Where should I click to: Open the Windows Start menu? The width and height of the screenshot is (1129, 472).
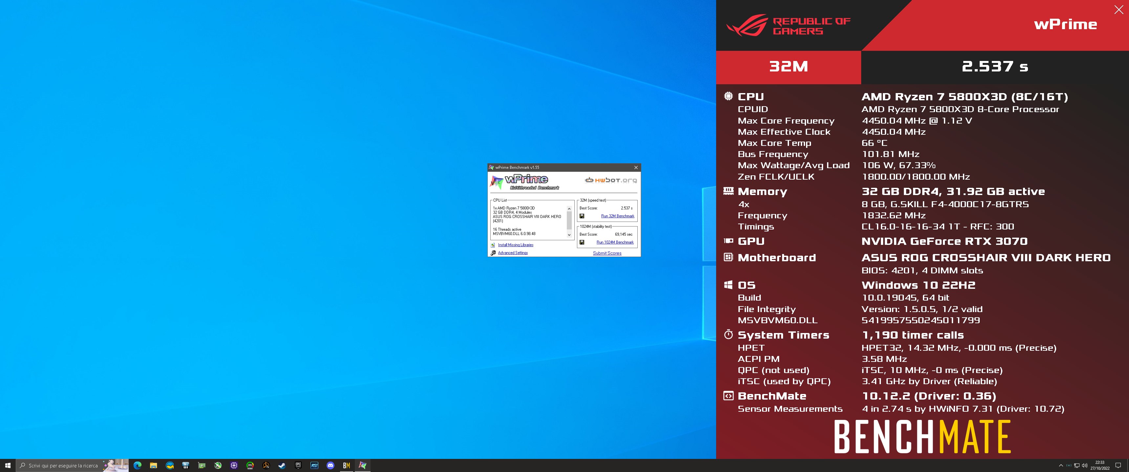8,465
